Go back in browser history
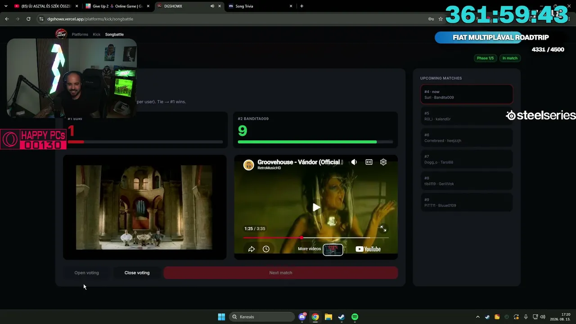 point(7,19)
